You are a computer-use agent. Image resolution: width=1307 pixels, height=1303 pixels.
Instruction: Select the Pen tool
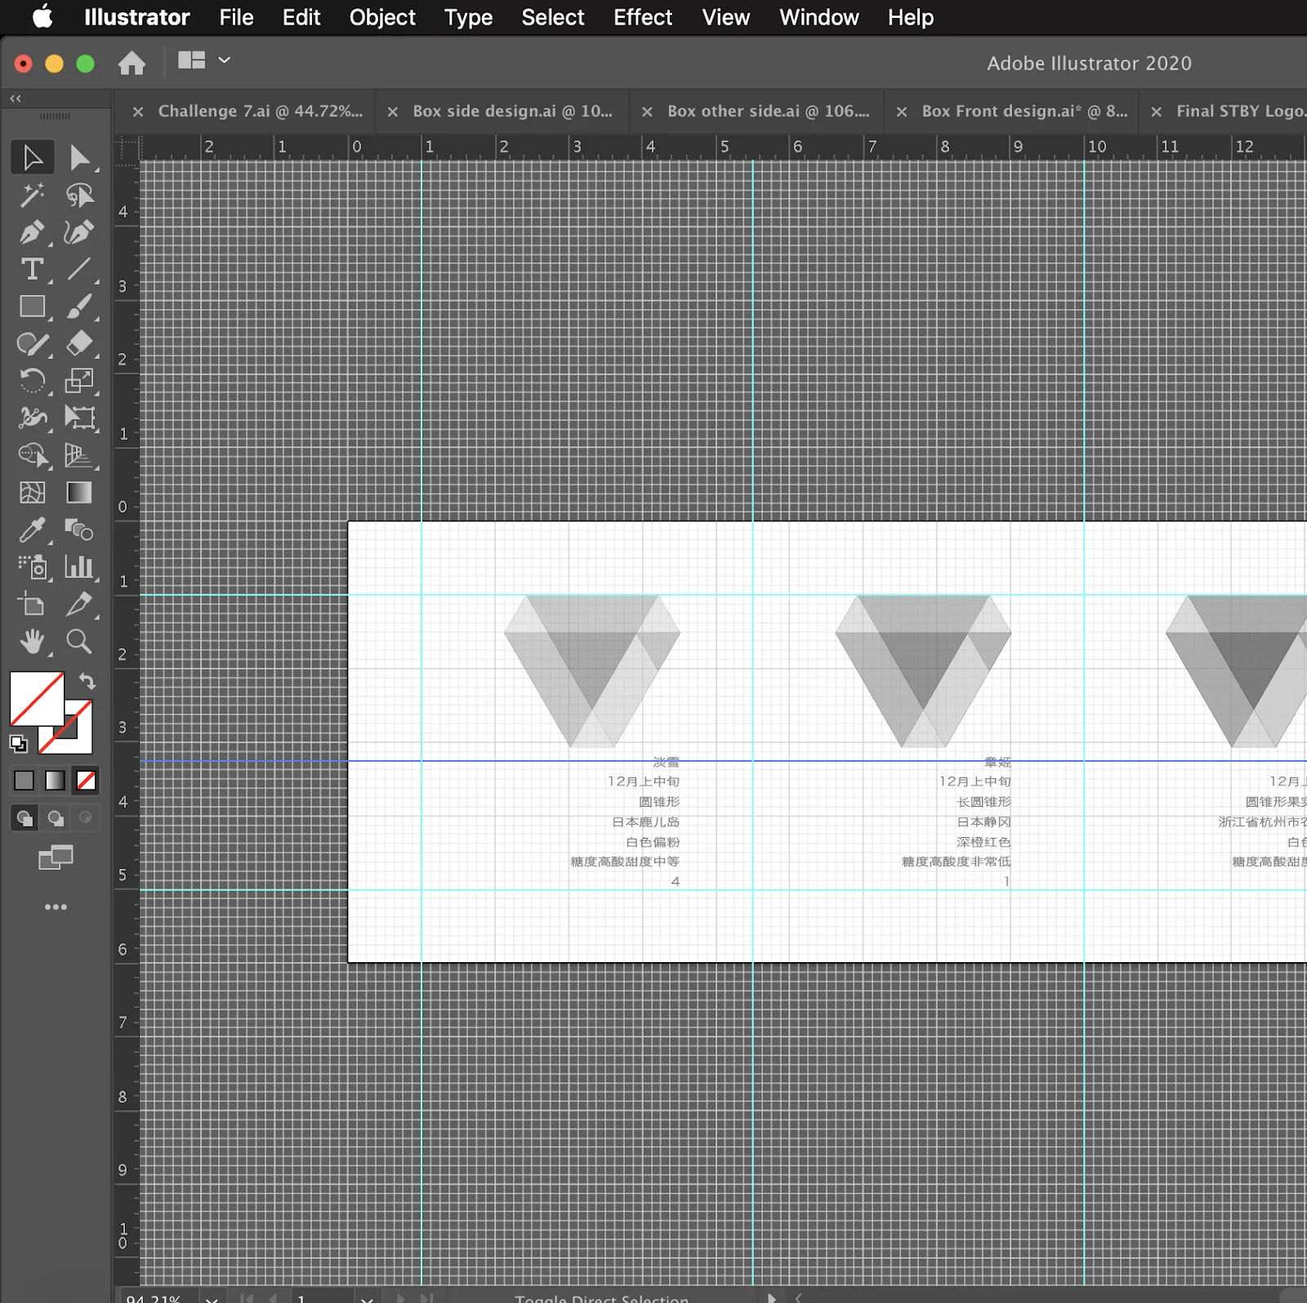32,232
